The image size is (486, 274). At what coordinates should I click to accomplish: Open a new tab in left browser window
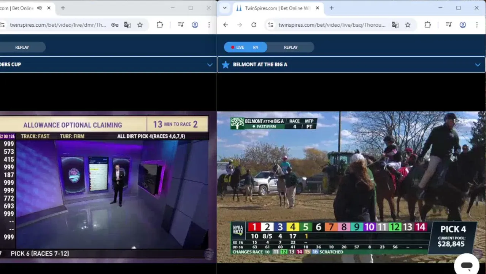(x=63, y=8)
